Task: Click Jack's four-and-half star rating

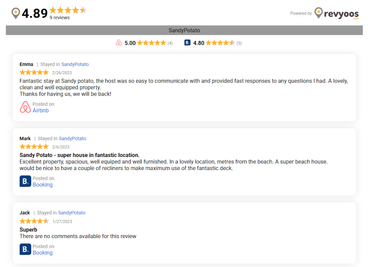Action: coord(34,221)
